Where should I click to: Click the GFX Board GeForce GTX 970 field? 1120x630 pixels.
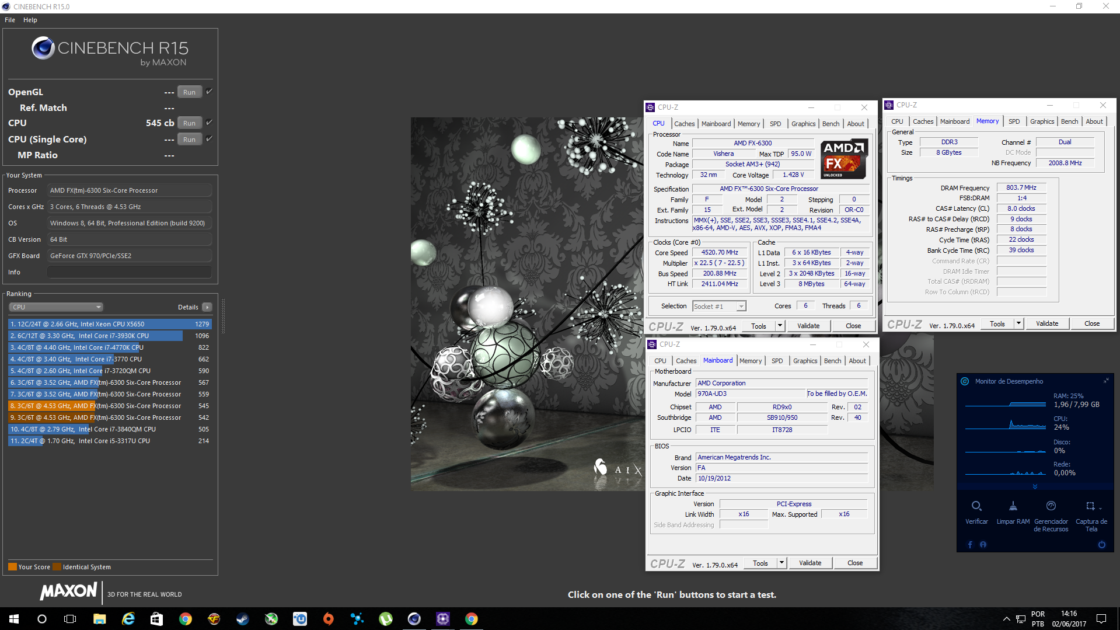[x=129, y=256]
